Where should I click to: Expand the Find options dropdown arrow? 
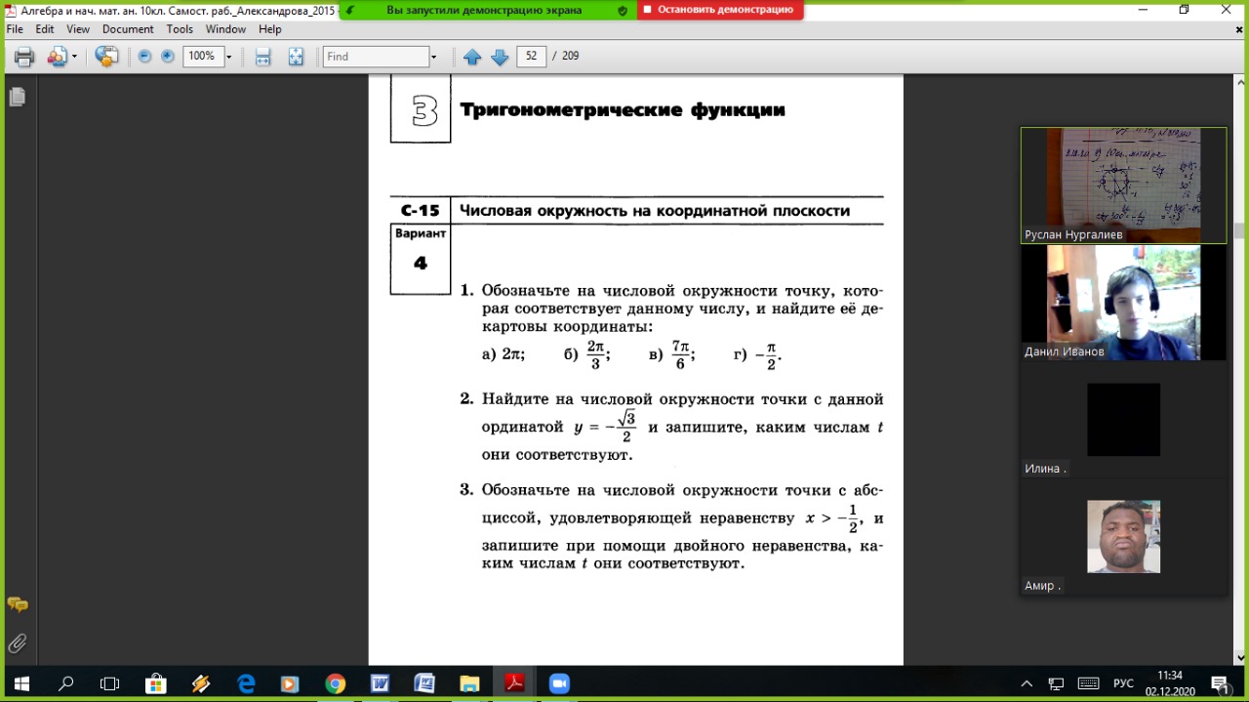(x=434, y=57)
